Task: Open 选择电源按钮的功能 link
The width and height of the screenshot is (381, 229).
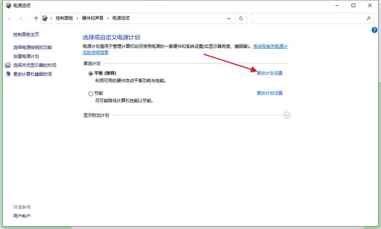Action: coord(33,47)
